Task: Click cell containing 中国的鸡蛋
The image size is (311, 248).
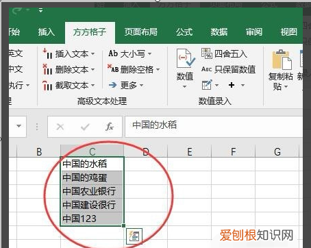Action: pyautogui.click(x=92, y=177)
